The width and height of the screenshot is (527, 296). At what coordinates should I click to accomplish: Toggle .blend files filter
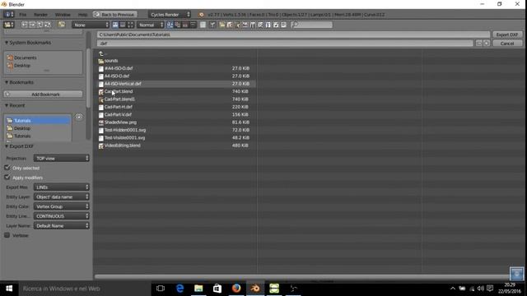230,25
